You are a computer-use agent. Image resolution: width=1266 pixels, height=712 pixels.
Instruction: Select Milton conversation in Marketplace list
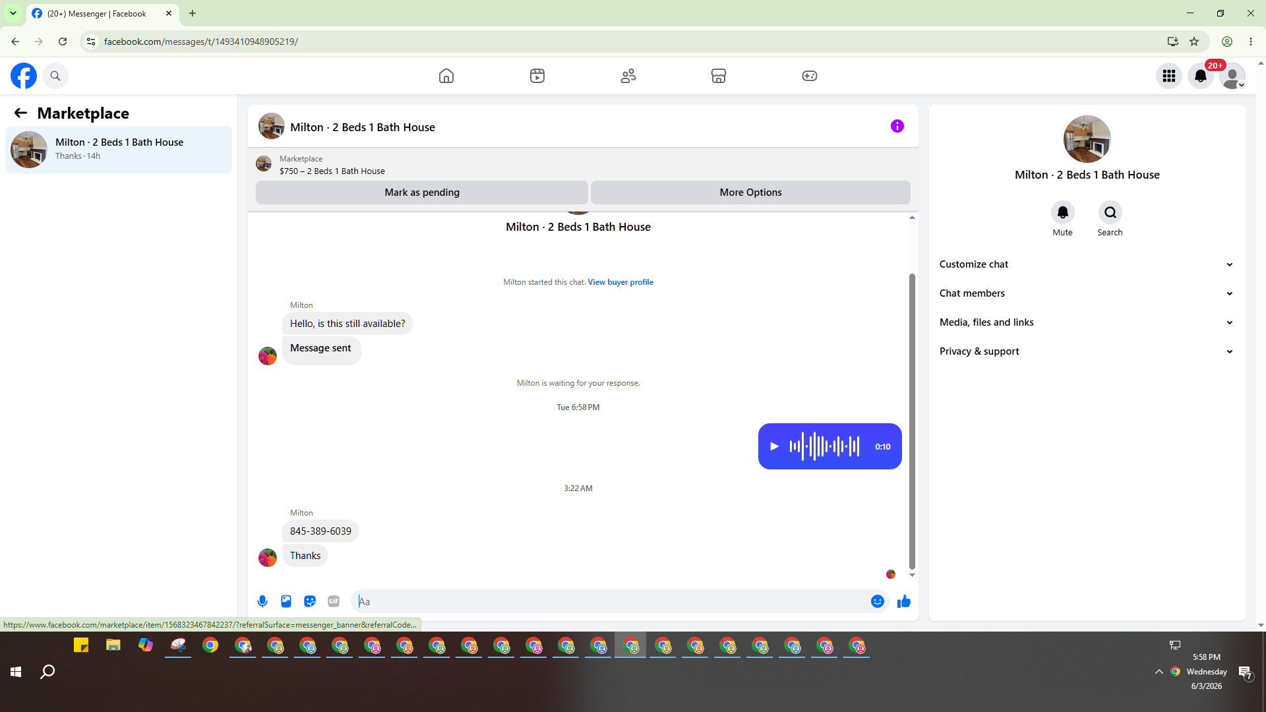(119, 150)
